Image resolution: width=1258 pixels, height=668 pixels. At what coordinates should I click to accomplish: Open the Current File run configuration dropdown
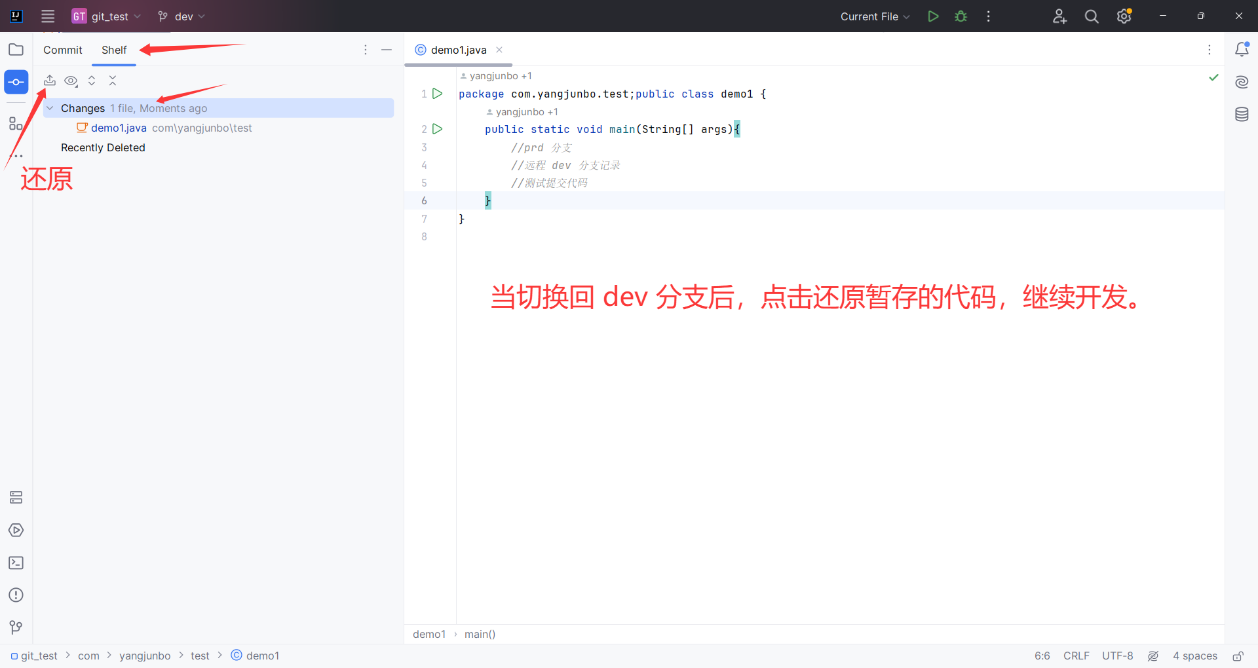pos(874,16)
